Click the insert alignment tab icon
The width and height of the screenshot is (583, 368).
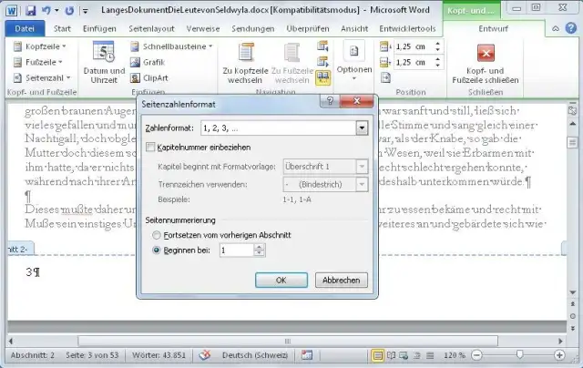(x=385, y=77)
